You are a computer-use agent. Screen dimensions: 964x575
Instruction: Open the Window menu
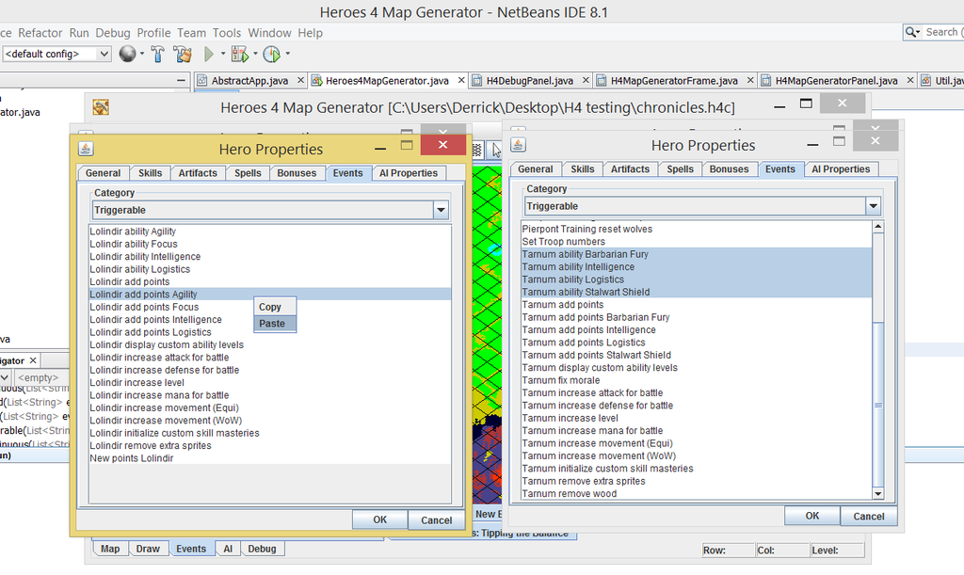[269, 33]
